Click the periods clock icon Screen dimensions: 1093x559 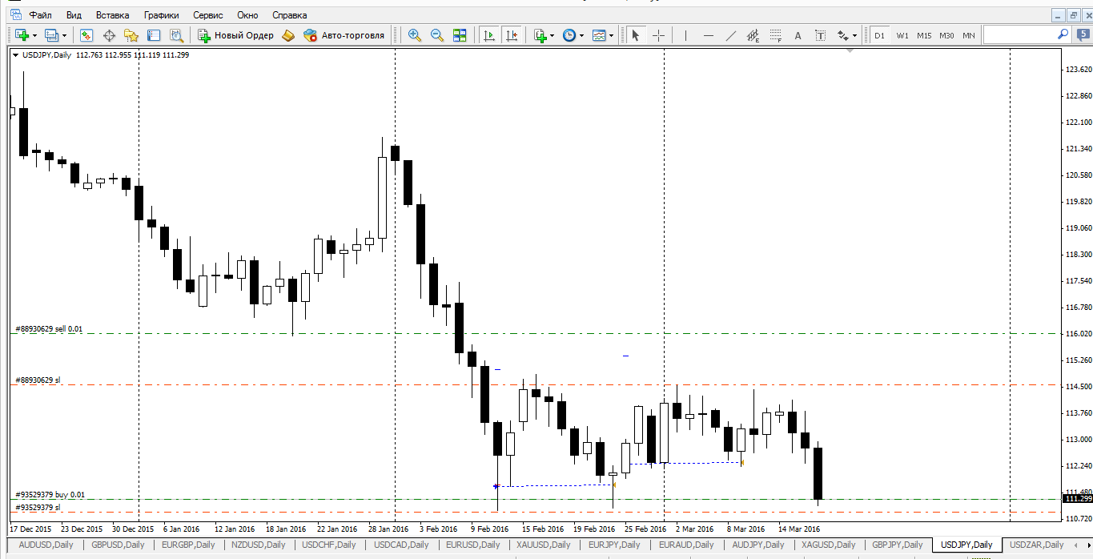(569, 35)
